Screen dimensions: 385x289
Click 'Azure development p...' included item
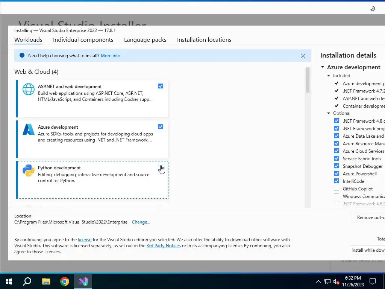364,84
